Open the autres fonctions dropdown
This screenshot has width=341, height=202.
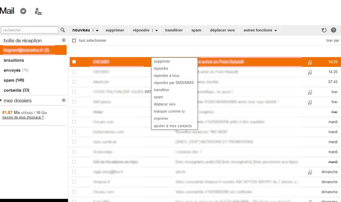(x=260, y=30)
